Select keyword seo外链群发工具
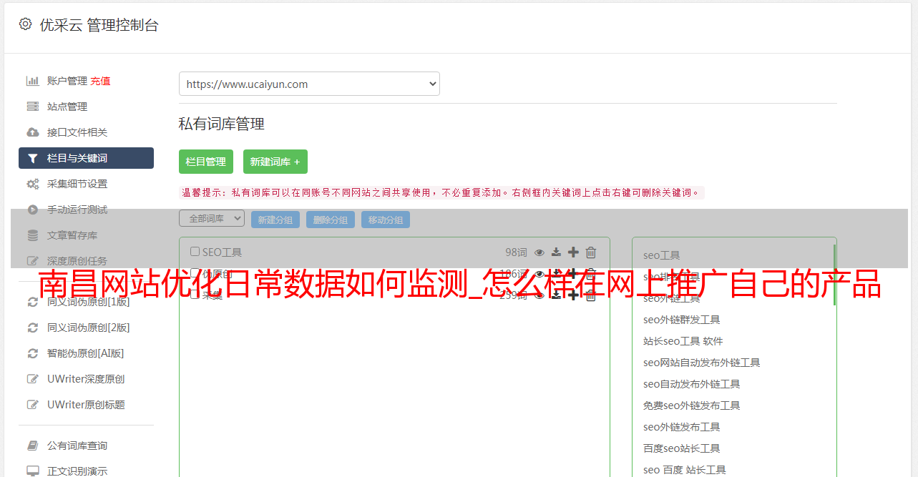This screenshot has width=918, height=477. point(682,320)
